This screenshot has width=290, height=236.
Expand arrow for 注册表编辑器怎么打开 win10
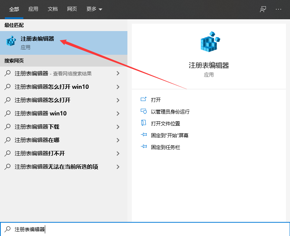pos(118,87)
